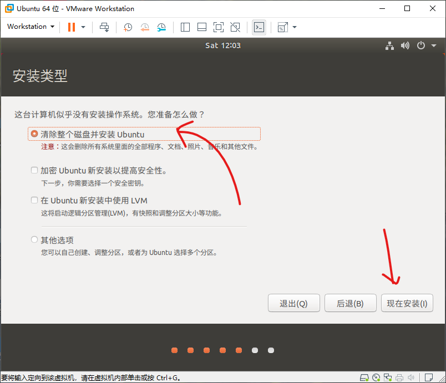Screen dimensions: 446x383
Task: Switch to Unity mode
Action: [x=235, y=27]
